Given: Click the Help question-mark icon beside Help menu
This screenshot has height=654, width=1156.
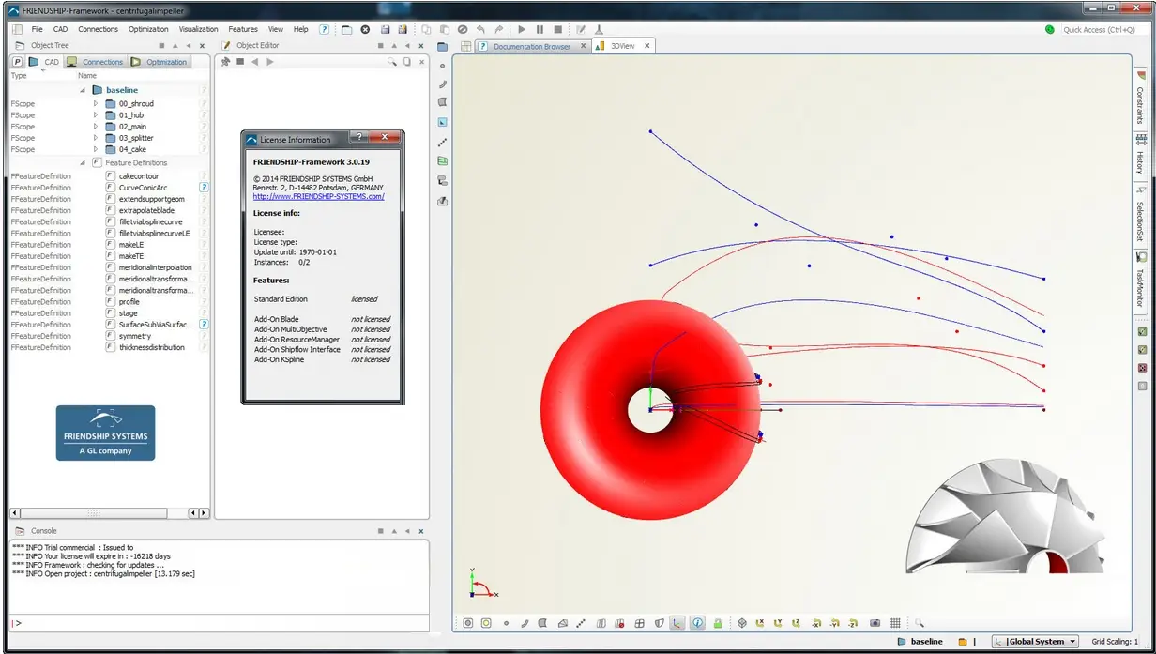Looking at the screenshot, I should pos(325,29).
